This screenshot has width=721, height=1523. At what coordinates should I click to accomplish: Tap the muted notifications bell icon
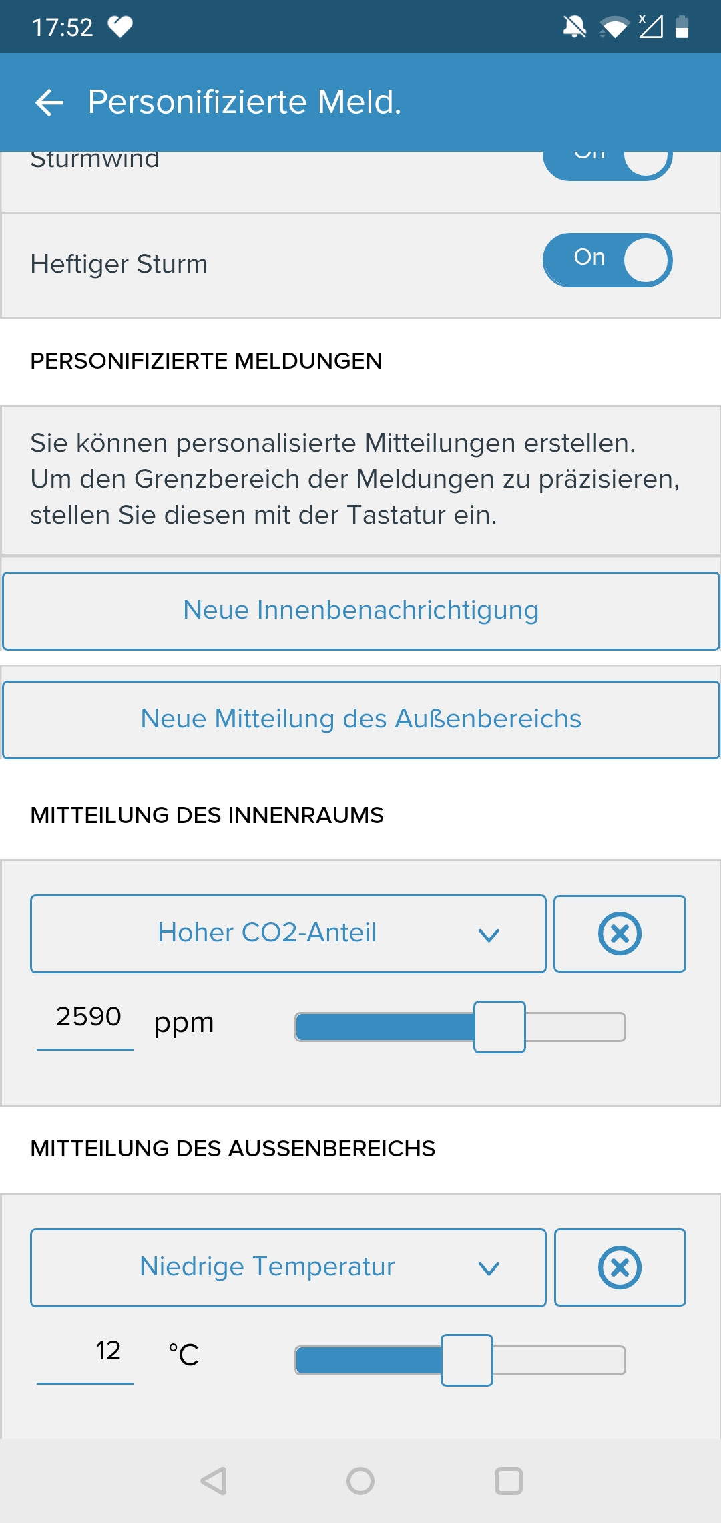(574, 27)
